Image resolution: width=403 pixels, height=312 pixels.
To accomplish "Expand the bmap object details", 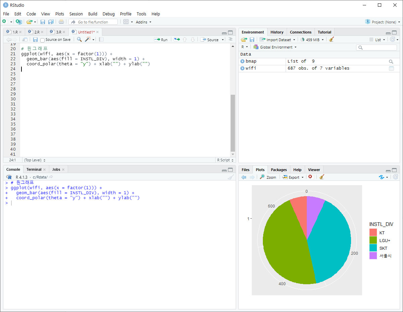I will pos(242,61).
